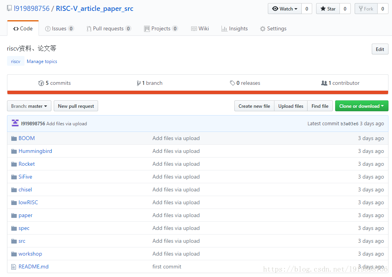View the 1 contributor link
Screen dimensions: 392x277
click(x=340, y=83)
